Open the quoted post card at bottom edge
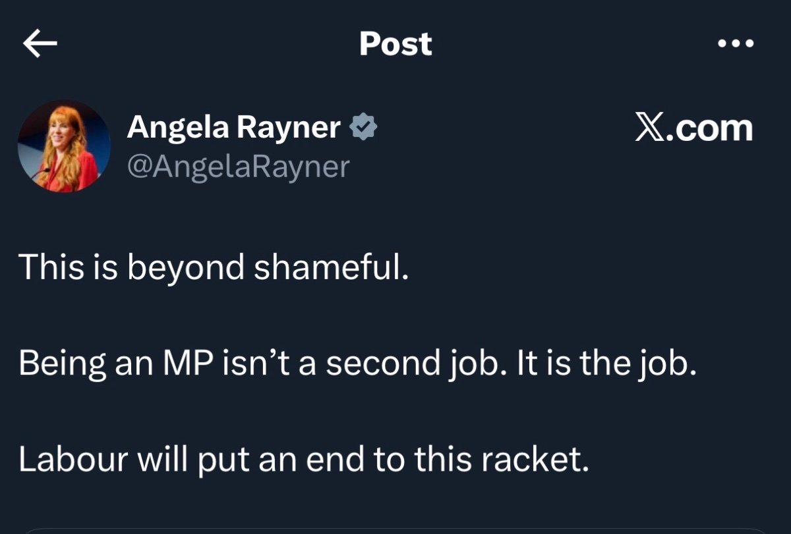 (x=395, y=529)
